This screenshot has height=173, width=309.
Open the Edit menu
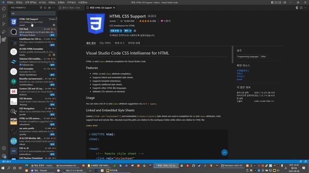click(x=19, y=2)
